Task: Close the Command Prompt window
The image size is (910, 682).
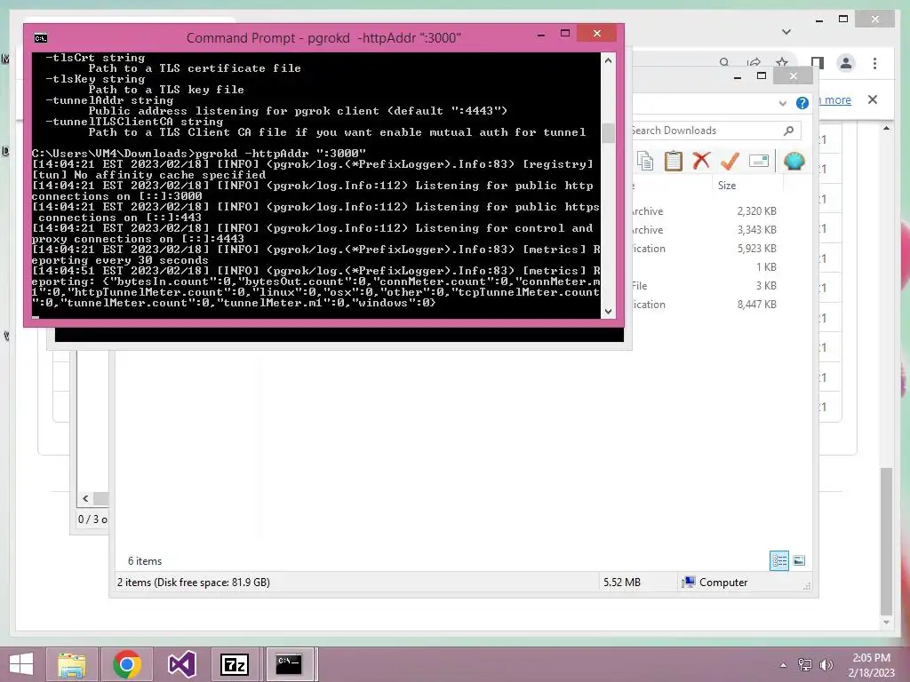Action: [x=596, y=34]
